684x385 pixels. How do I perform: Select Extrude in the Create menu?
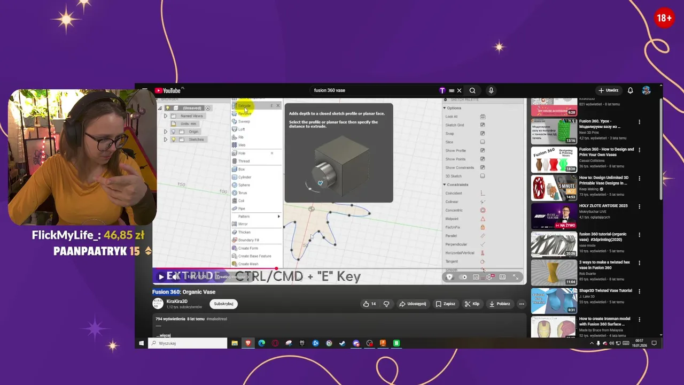[255, 106]
